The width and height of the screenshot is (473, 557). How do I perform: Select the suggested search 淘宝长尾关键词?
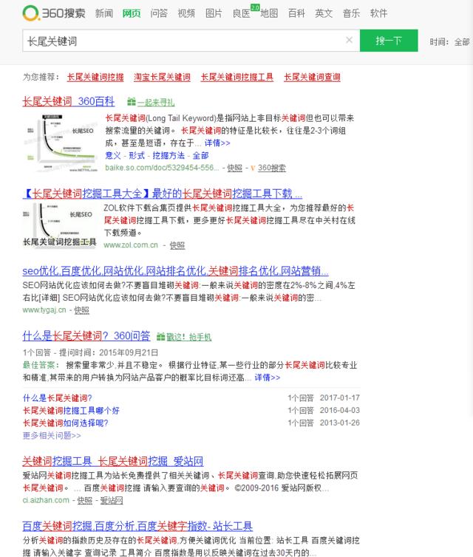162,77
